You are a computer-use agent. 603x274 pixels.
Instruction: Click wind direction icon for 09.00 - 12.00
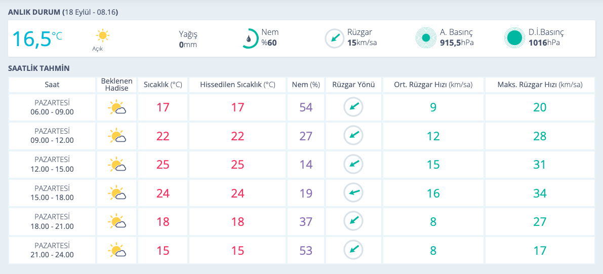click(353, 136)
